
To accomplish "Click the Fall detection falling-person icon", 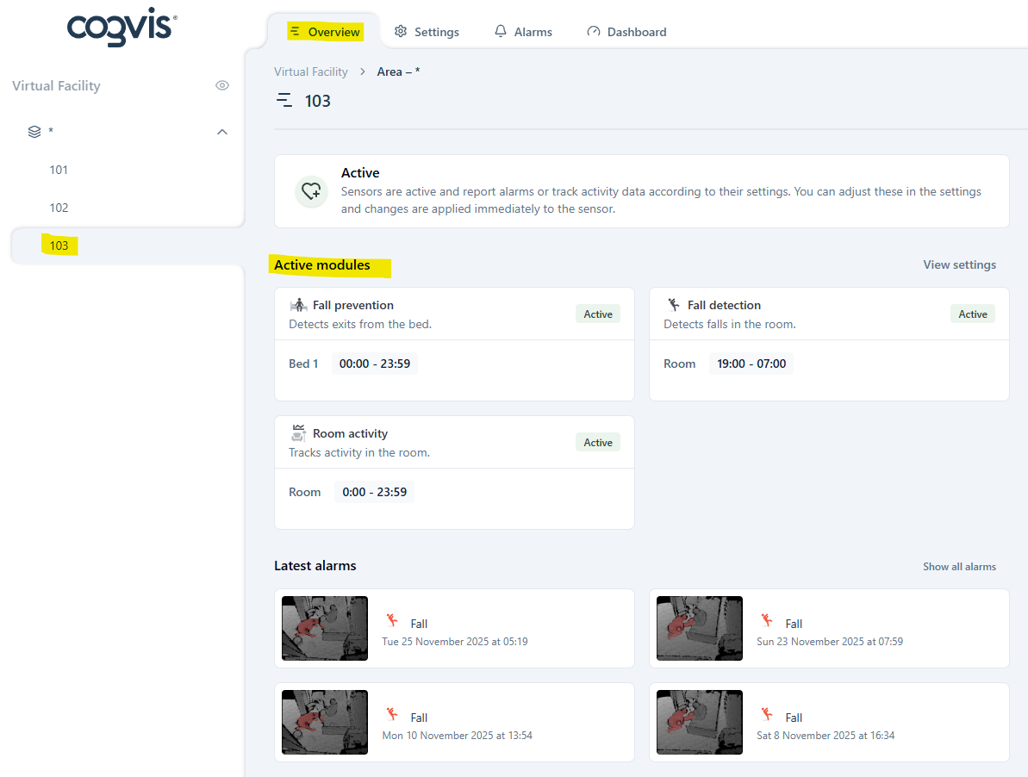I will pos(674,305).
